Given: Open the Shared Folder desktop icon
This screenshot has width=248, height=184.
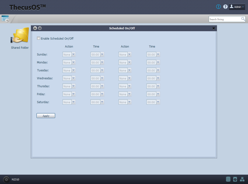Looking at the screenshot, I should coord(20,36).
